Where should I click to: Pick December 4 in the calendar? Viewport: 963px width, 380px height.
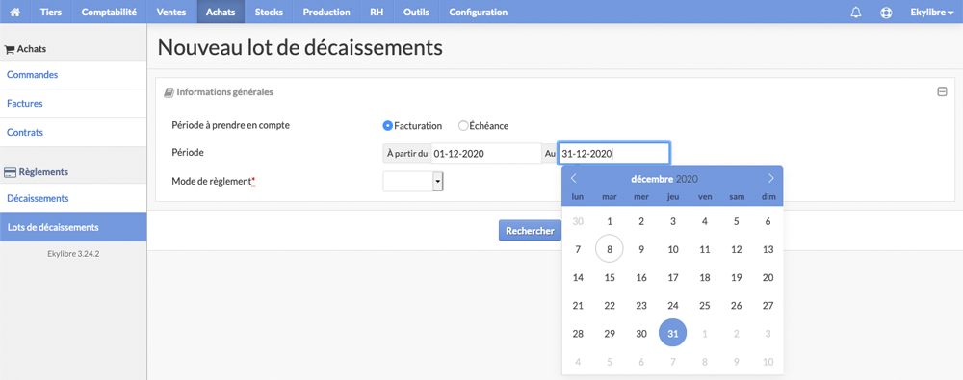(x=705, y=221)
